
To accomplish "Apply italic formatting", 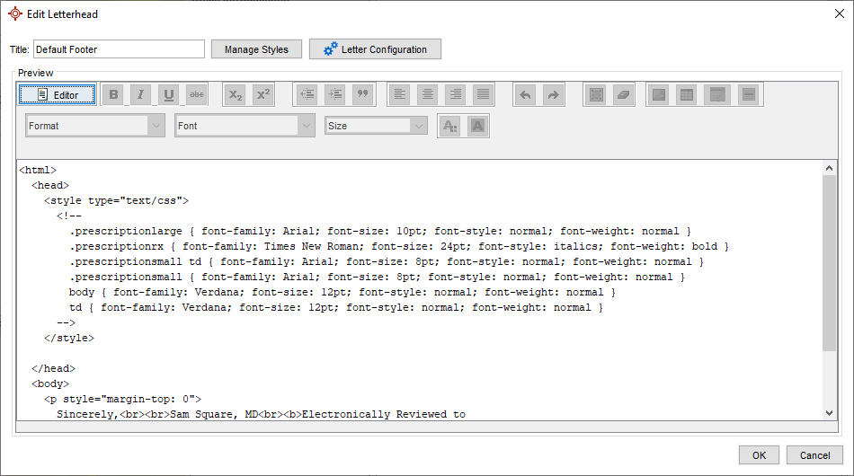I will pyautogui.click(x=140, y=94).
